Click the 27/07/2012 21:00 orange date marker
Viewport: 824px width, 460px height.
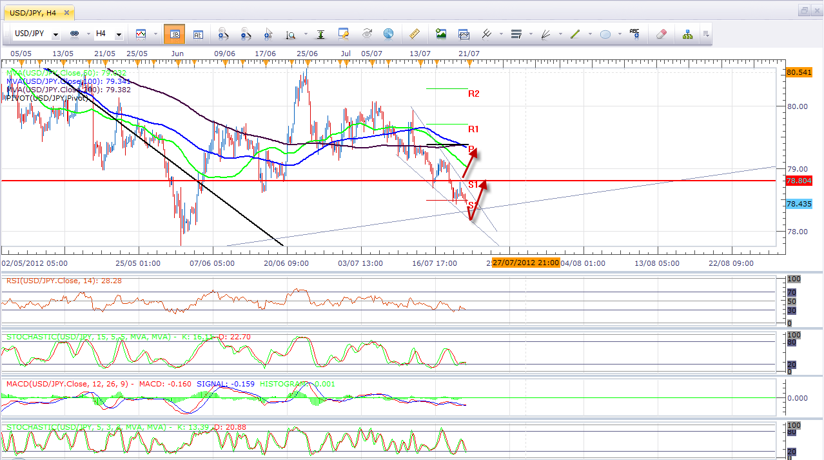[x=526, y=263]
